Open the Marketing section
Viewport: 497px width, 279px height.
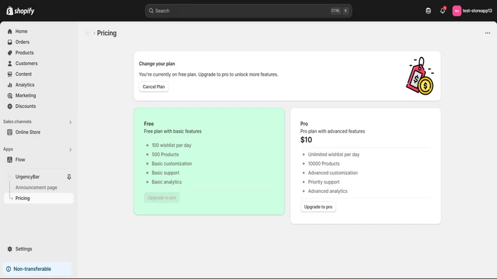click(25, 95)
